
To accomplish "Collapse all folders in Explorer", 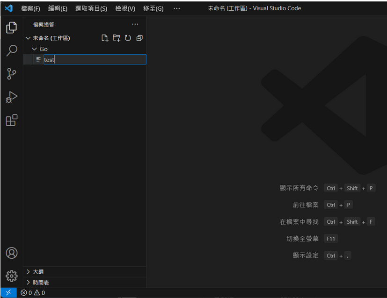I will click(x=139, y=38).
